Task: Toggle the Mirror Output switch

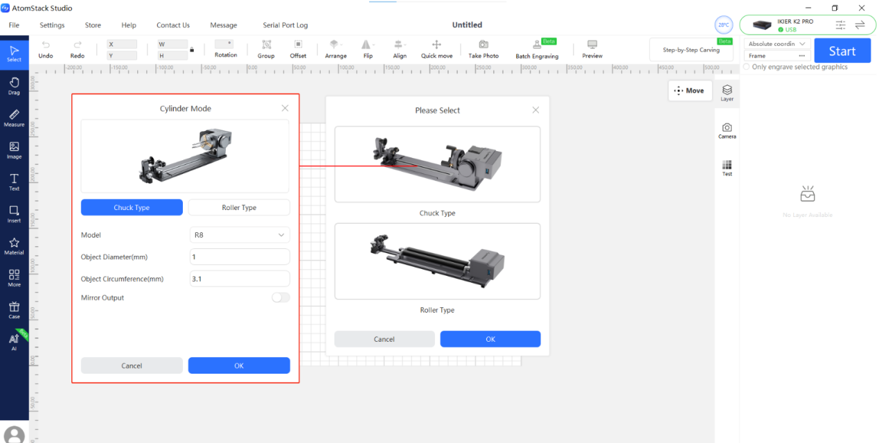Action: point(281,297)
